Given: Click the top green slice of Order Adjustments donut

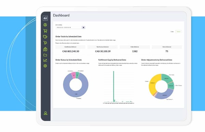Looking at the screenshot, I should [166, 78].
